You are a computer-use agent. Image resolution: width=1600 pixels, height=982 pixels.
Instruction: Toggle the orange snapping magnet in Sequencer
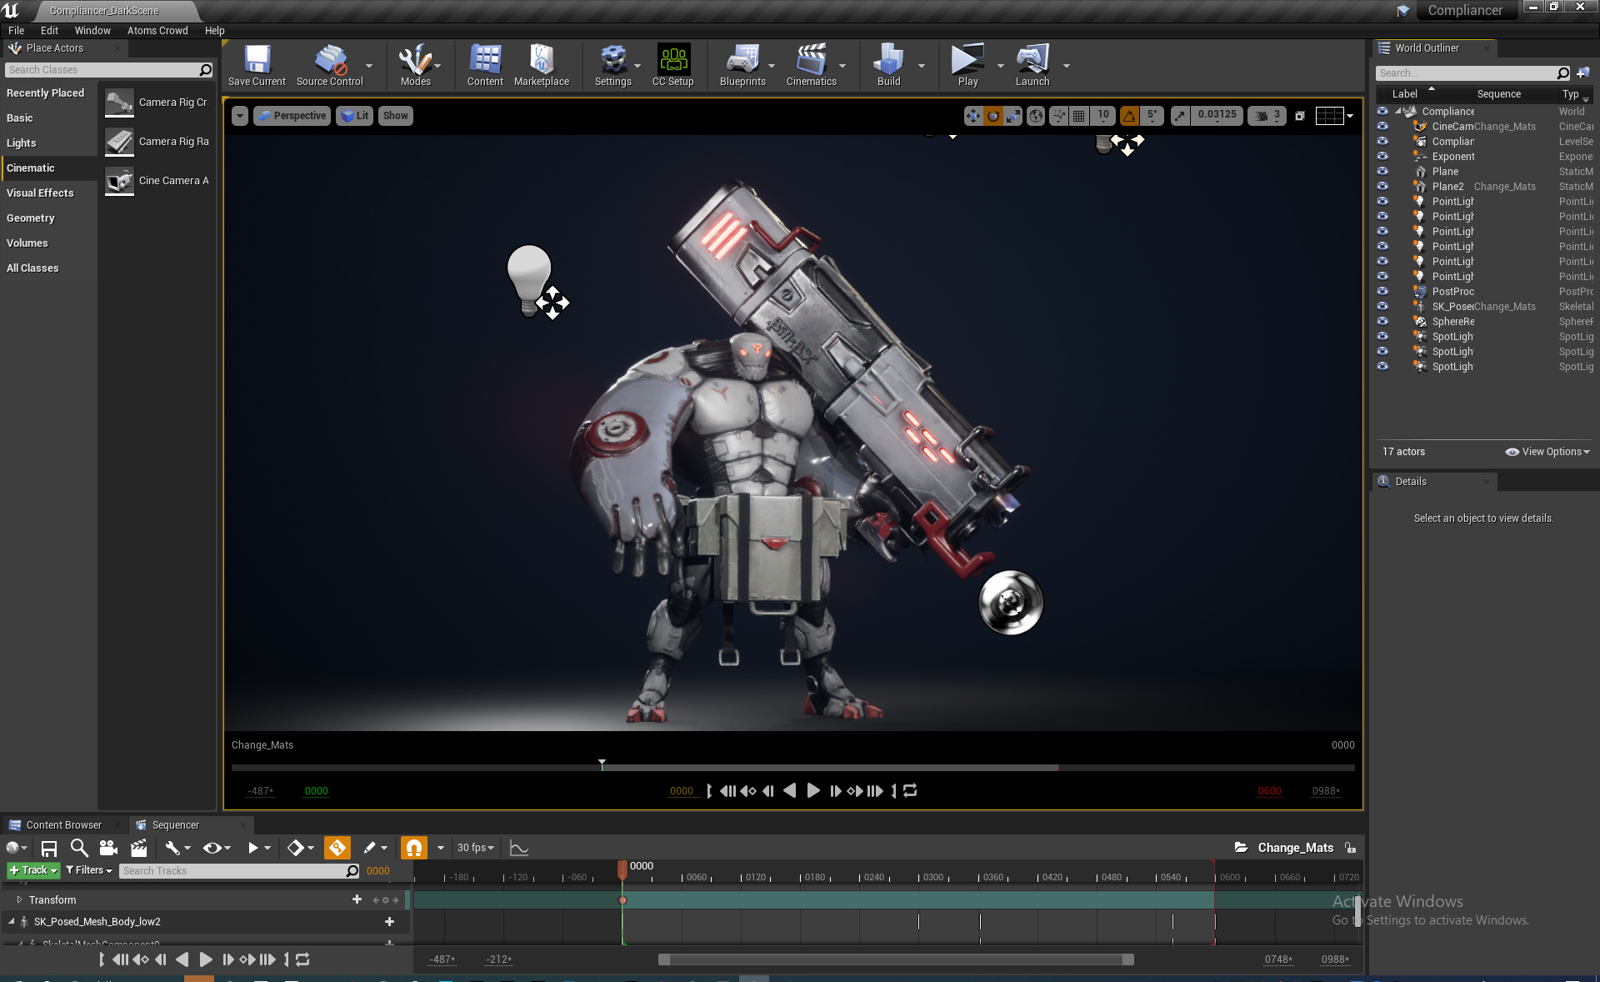tap(413, 848)
